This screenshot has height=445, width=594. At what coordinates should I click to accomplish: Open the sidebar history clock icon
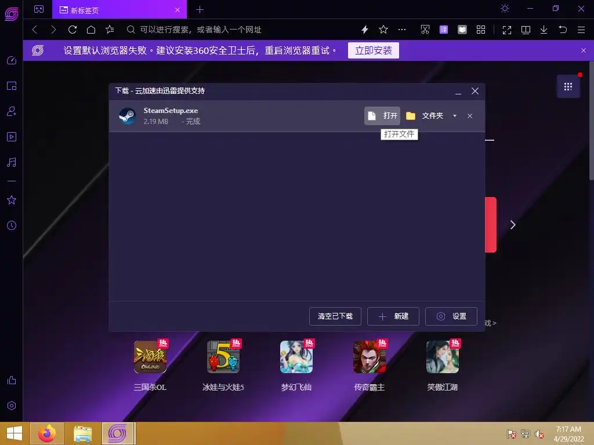12,225
